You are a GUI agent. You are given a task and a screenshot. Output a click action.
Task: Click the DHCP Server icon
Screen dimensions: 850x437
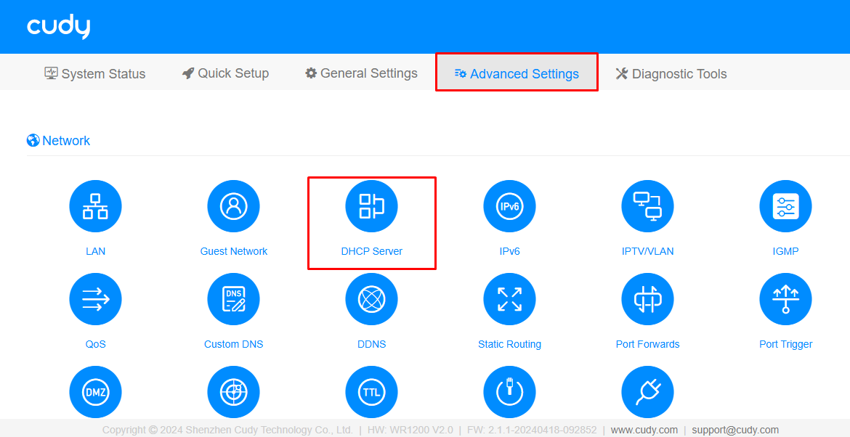[x=371, y=207]
